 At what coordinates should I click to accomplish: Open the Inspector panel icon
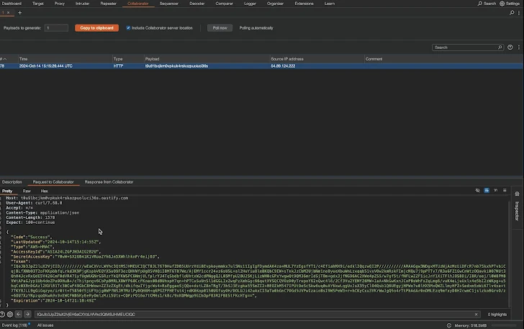[x=517, y=194]
